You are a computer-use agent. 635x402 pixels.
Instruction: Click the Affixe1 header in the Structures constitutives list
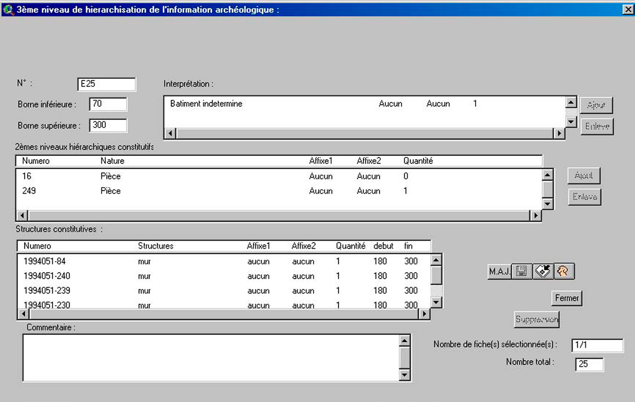click(259, 246)
